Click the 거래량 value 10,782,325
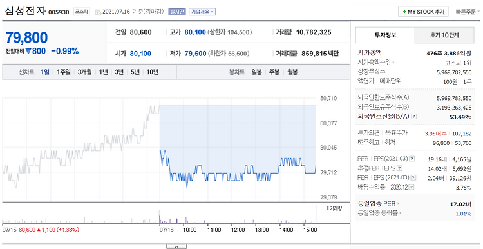The width and height of the screenshot is (483, 249). coord(314,32)
